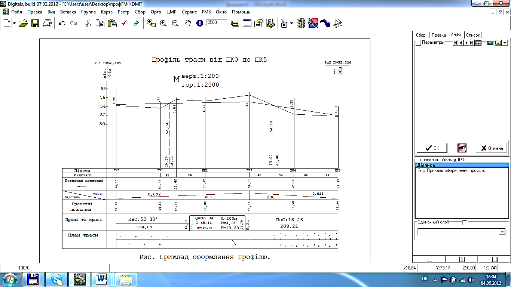Click the New document icon
511x287 pixels.
pyautogui.click(x=6, y=23)
